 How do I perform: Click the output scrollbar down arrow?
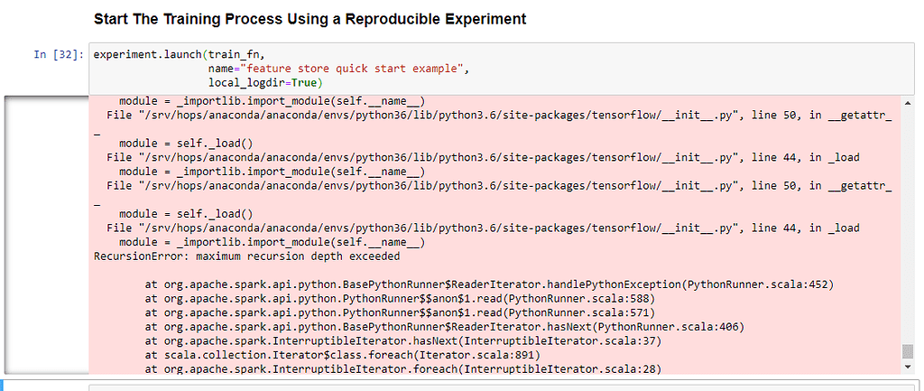tap(907, 367)
